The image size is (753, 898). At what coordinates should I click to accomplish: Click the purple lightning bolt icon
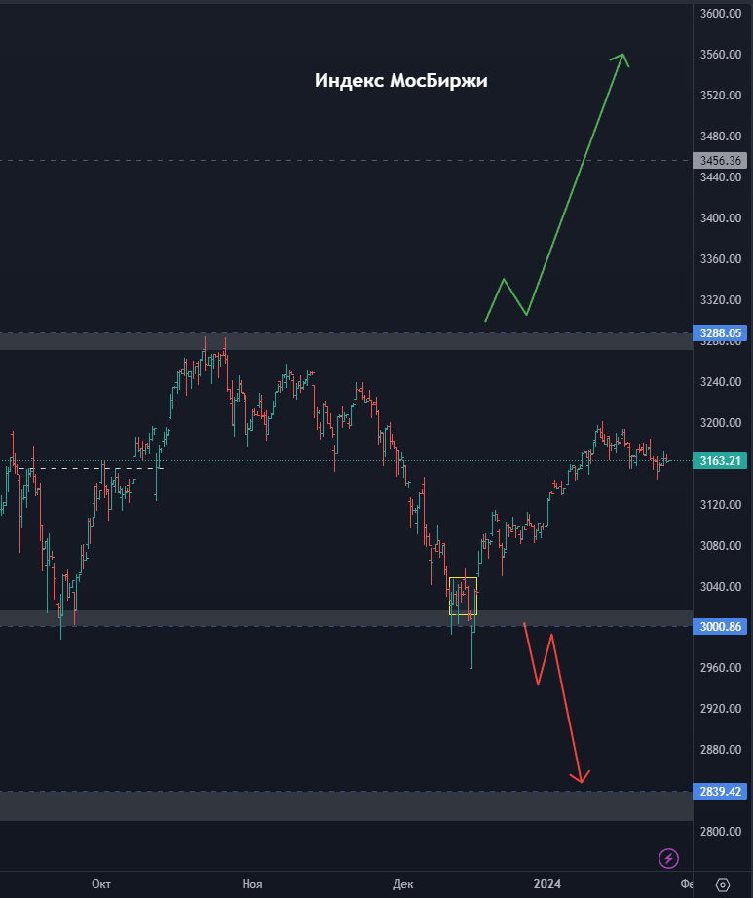click(x=668, y=858)
